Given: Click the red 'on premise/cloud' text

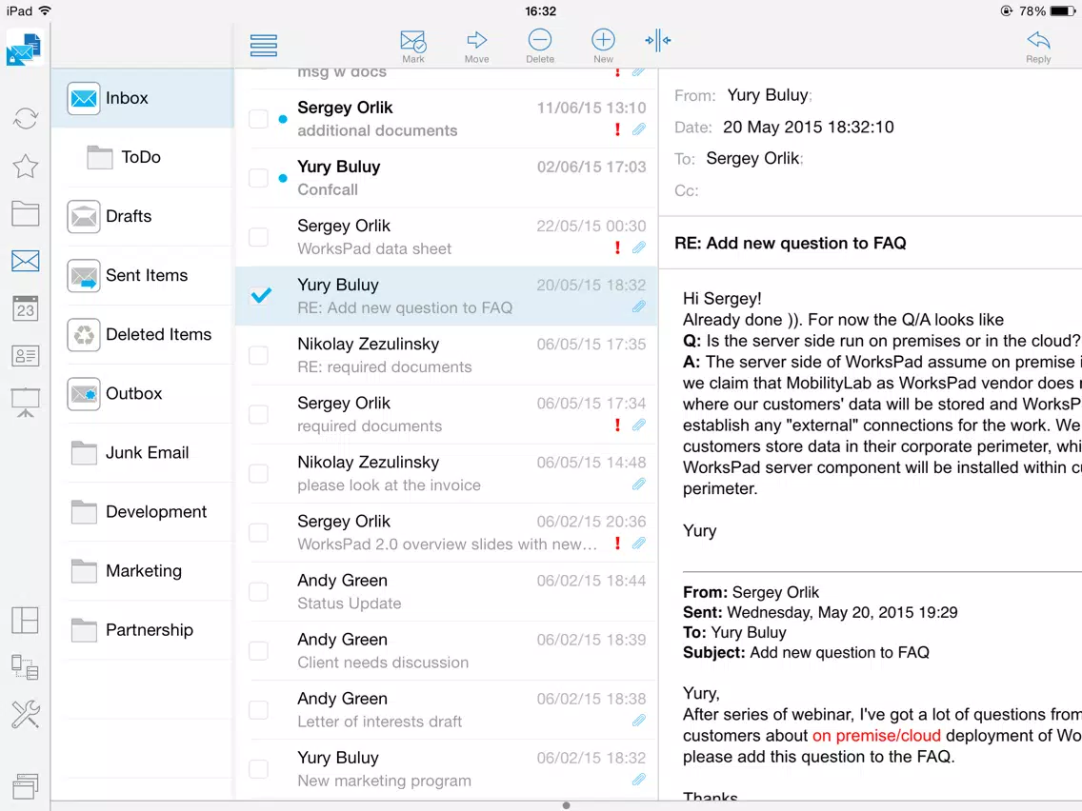Looking at the screenshot, I should coord(876,735).
